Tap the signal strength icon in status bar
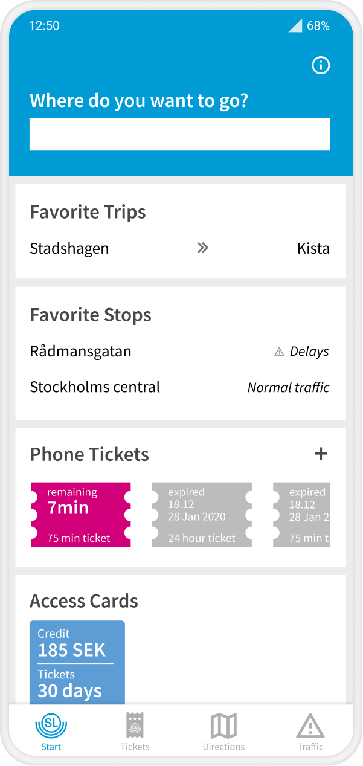The image size is (363, 766). coord(295,25)
